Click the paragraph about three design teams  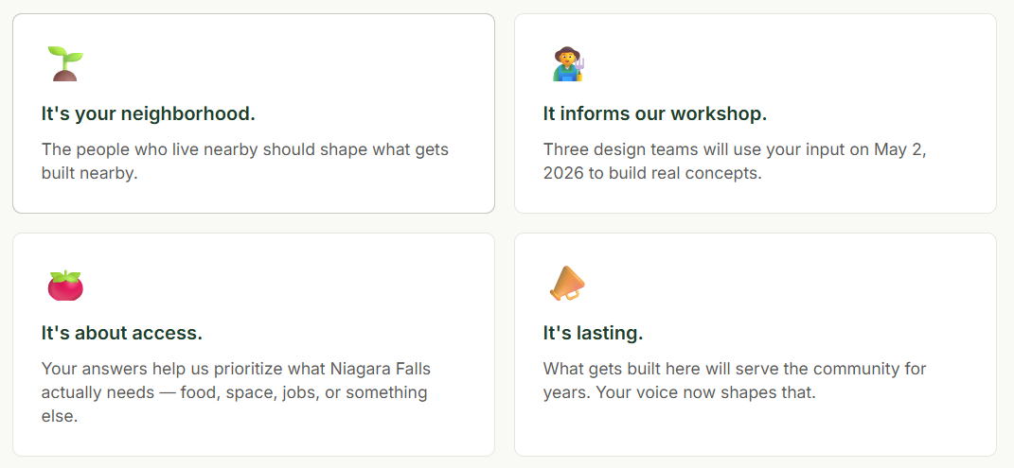735,161
